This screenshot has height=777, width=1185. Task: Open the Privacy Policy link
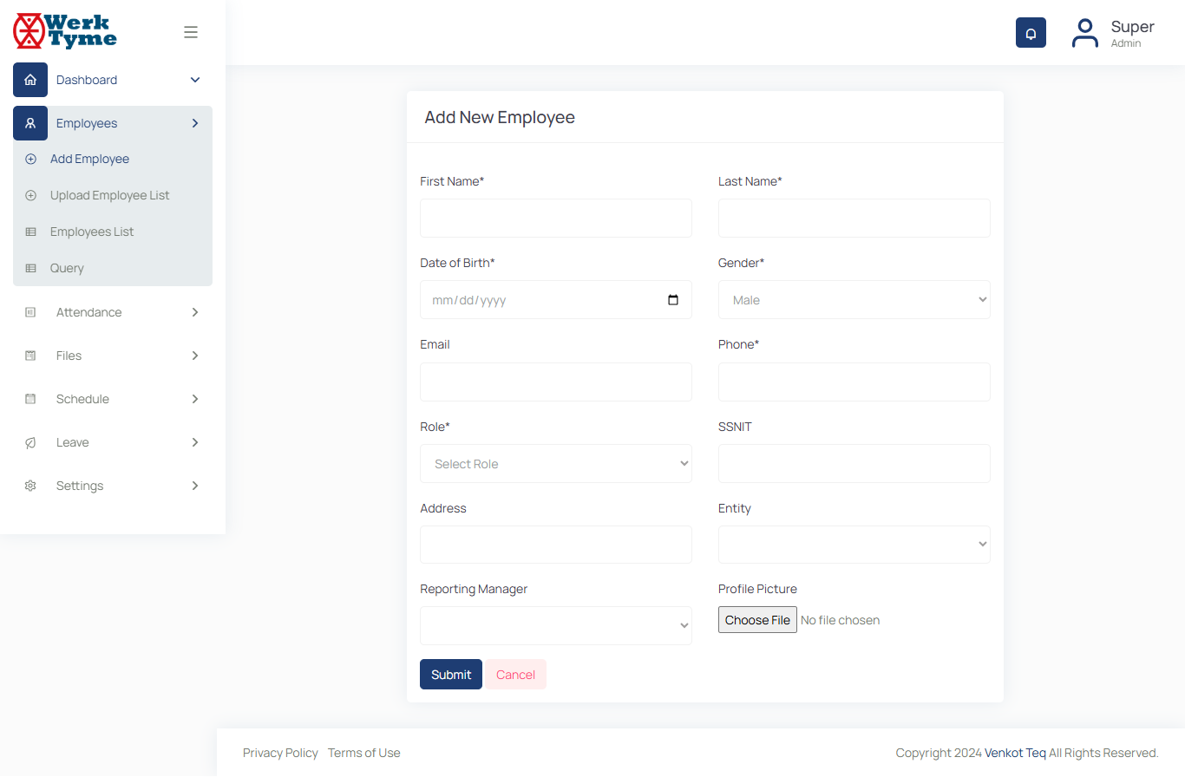click(x=280, y=753)
